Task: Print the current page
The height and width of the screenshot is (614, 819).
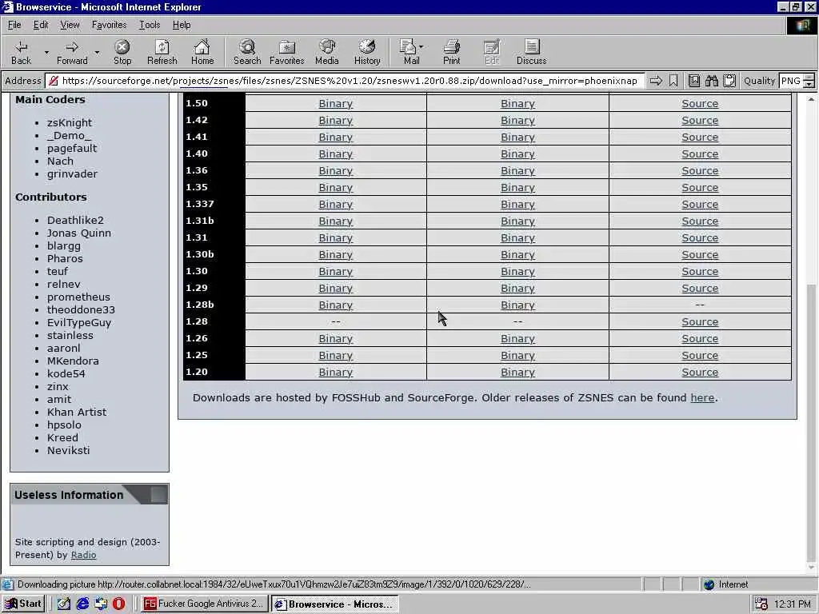Action: point(452,52)
